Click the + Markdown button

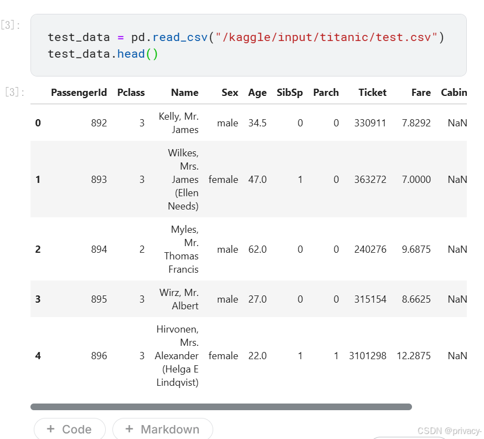[163, 429]
